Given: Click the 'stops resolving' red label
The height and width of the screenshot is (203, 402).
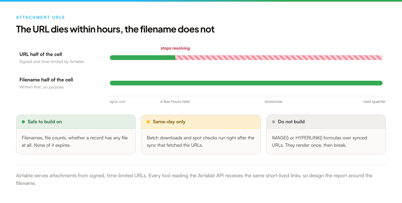Looking at the screenshot, I should pyautogui.click(x=175, y=48).
